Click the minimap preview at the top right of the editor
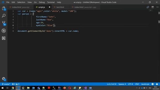This screenshot has height=90, width=160. pos(151,10)
